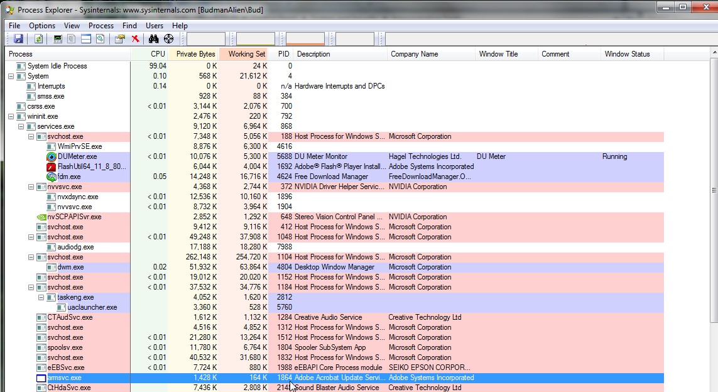The image size is (718, 392).
Task: Click the first mini graph in toolbar
Action: (x=206, y=39)
